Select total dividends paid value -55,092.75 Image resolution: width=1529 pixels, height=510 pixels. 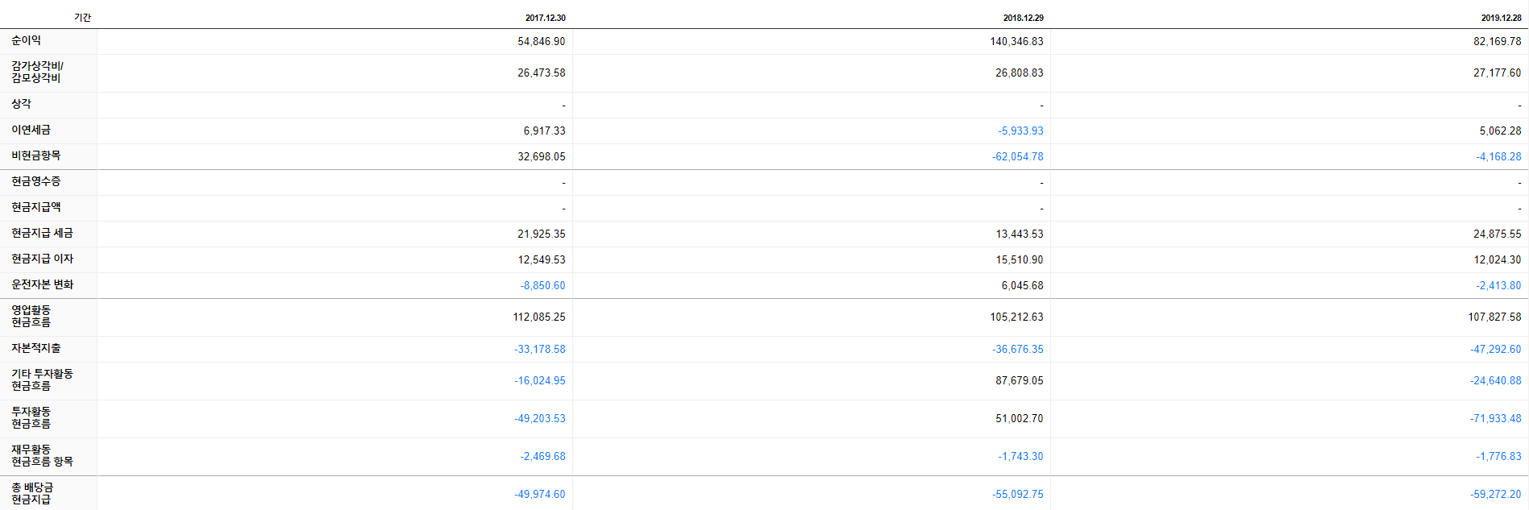point(1017,494)
